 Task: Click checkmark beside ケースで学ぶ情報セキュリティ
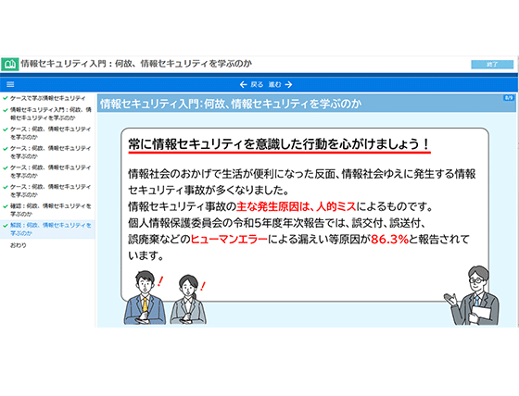tap(6, 98)
